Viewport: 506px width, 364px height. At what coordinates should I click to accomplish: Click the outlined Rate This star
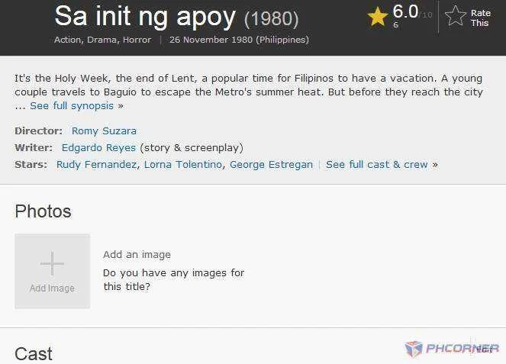pos(456,15)
